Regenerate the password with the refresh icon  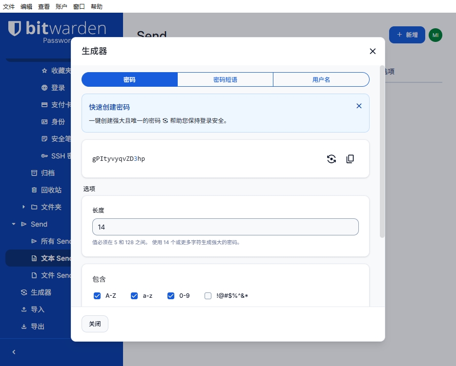pyautogui.click(x=331, y=159)
